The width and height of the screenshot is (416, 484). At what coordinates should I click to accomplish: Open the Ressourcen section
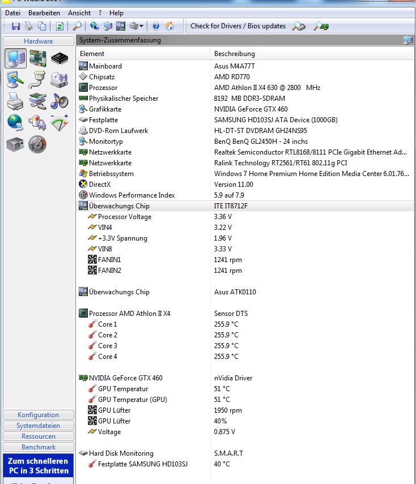(x=39, y=436)
